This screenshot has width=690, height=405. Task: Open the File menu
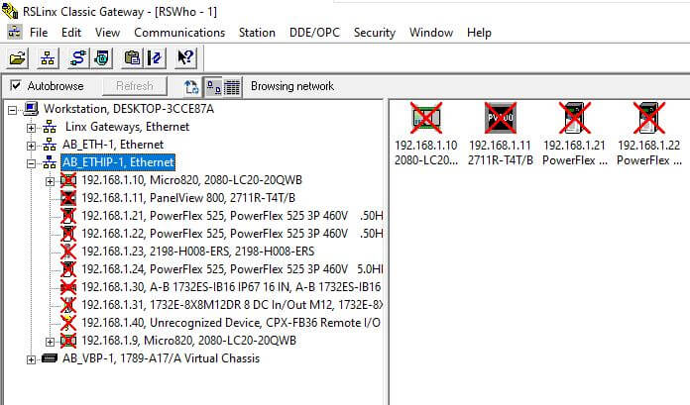39,33
